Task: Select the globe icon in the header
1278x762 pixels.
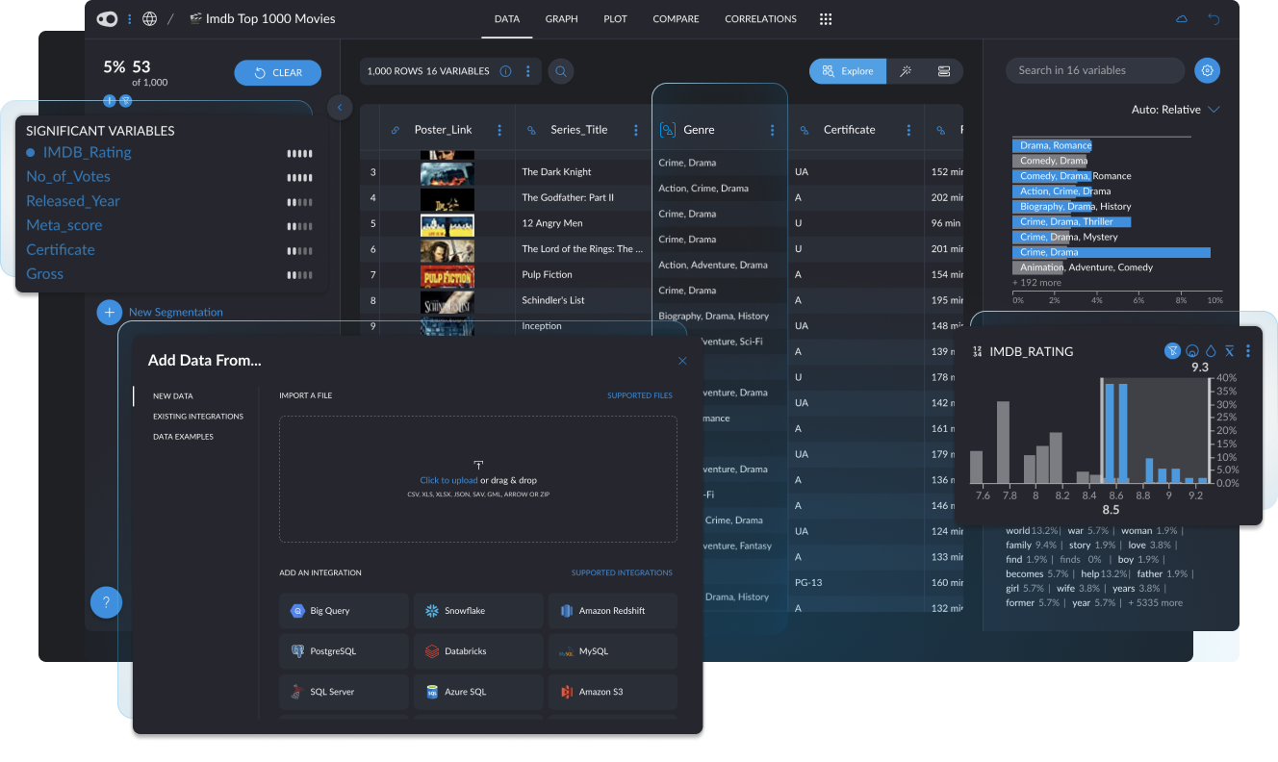Action: coord(149,18)
